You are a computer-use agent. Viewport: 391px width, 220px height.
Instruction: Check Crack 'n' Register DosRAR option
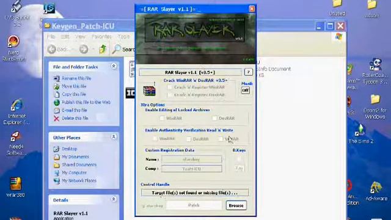(x=170, y=95)
